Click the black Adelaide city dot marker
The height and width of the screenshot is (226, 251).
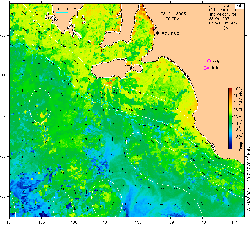pyautogui.click(x=158, y=33)
